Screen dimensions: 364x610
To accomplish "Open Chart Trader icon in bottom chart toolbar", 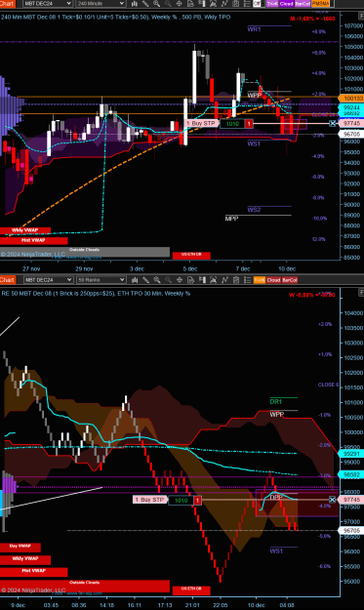I will point(202,280).
